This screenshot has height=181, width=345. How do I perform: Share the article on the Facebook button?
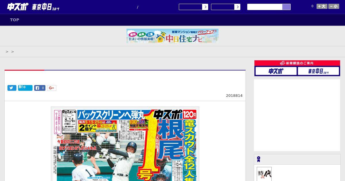pyautogui.click(x=40, y=88)
